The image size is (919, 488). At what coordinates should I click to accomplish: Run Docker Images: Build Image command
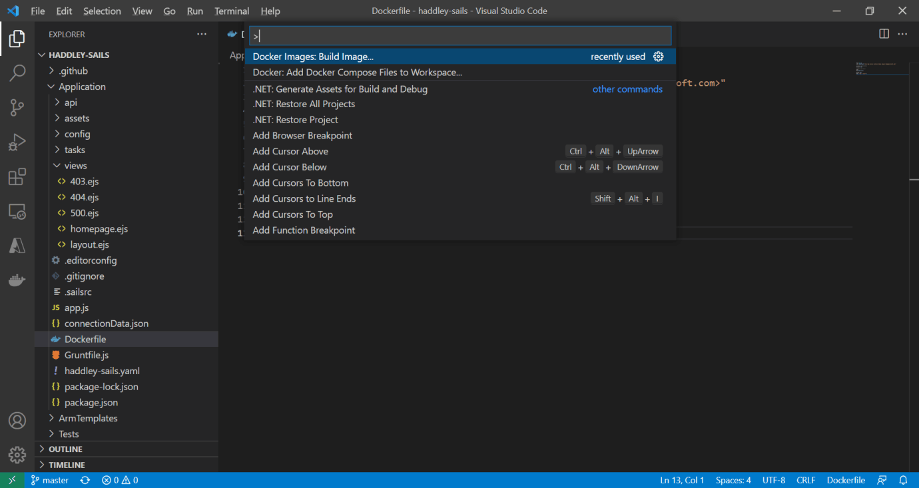click(460, 57)
